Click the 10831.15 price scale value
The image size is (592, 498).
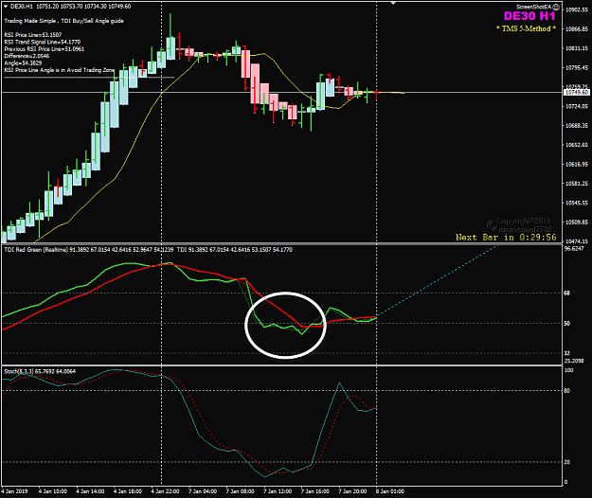point(576,48)
